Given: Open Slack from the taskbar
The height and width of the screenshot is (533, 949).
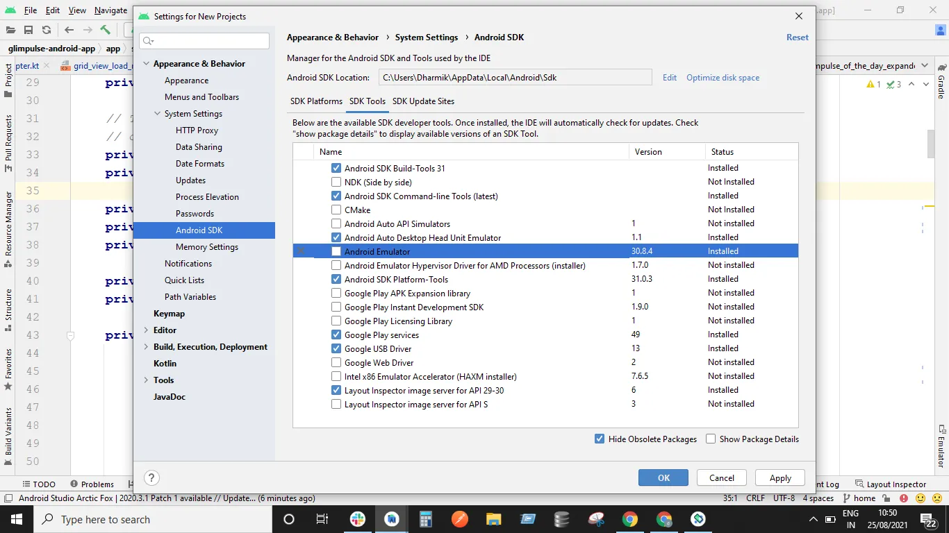Looking at the screenshot, I should click(358, 519).
